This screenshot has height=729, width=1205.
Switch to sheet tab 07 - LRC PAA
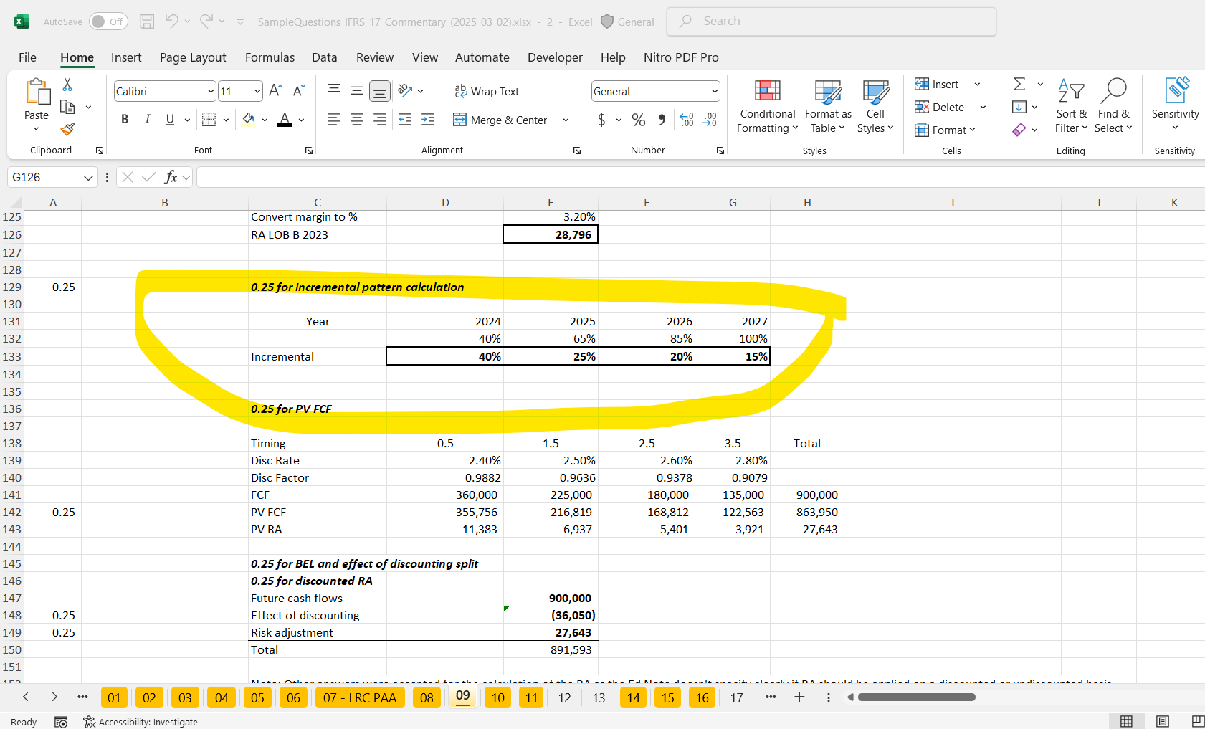click(x=359, y=698)
